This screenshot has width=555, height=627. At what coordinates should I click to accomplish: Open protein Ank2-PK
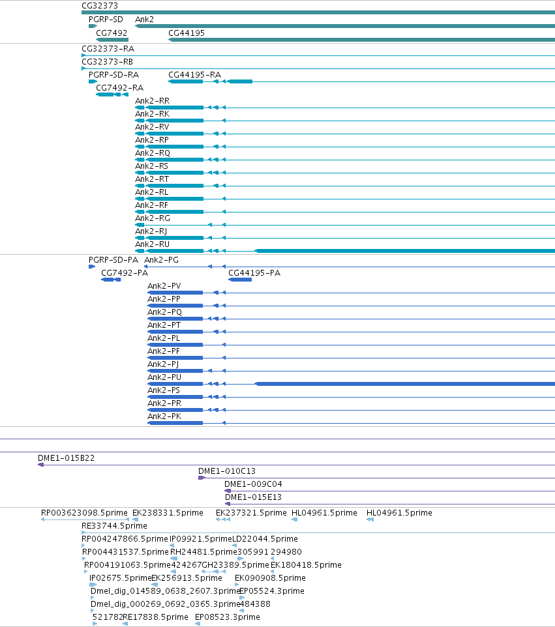pos(164,416)
